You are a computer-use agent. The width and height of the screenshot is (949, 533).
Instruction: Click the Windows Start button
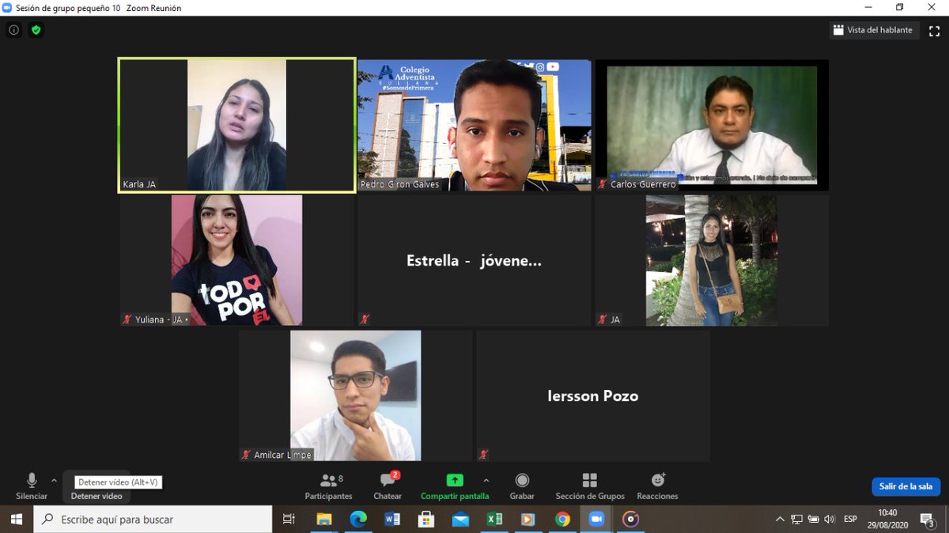click(x=16, y=520)
